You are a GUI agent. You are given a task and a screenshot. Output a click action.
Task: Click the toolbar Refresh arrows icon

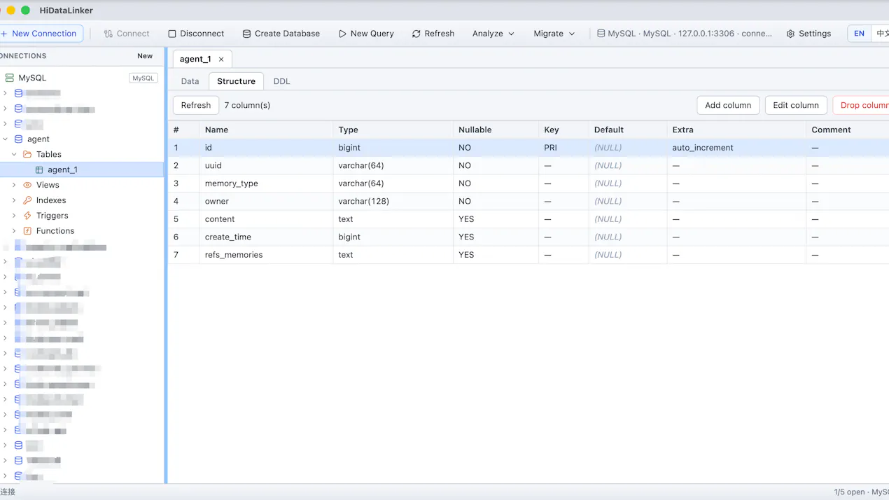416,34
